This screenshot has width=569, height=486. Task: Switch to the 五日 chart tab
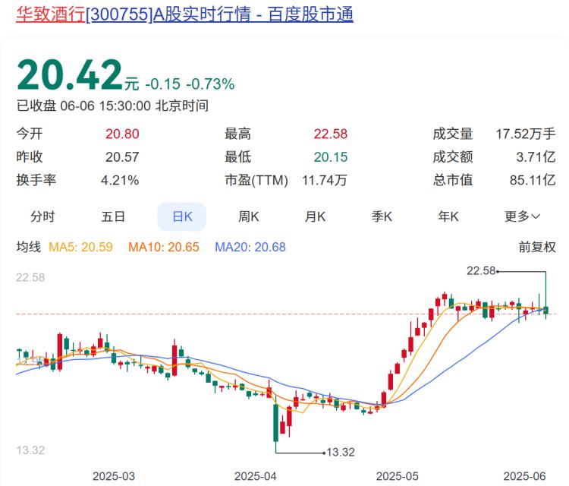pos(113,216)
